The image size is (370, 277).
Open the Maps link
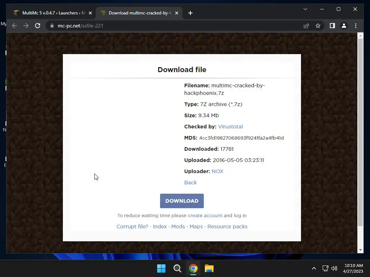196,227
